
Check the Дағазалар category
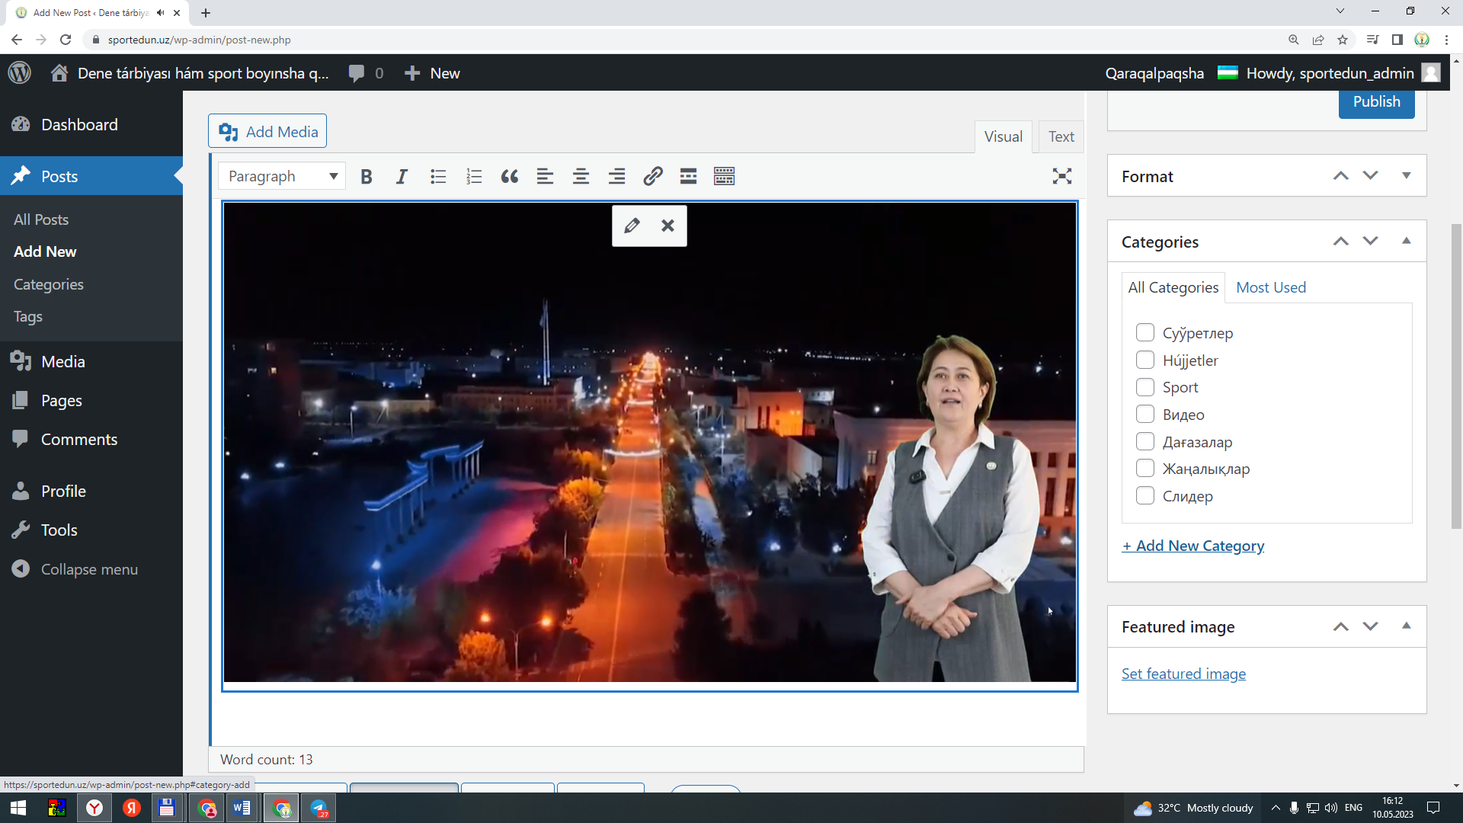click(x=1144, y=442)
